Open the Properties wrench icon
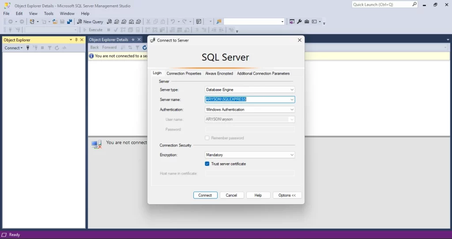Viewport: 452px width, 239px height. coord(299,22)
